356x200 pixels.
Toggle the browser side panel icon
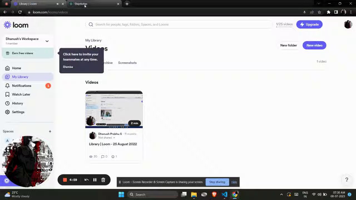[x=336, y=12]
